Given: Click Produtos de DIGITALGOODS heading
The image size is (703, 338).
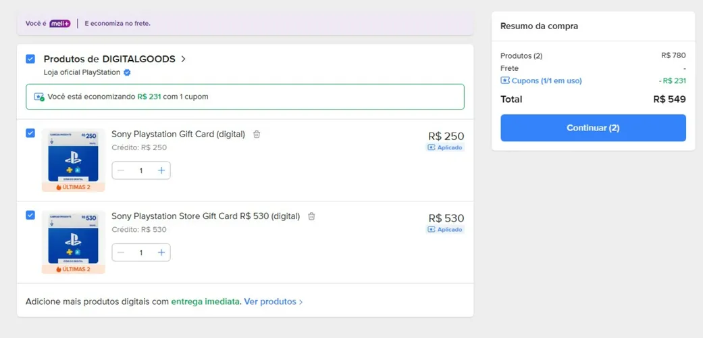Looking at the screenshot, I should tap(109, 59).
